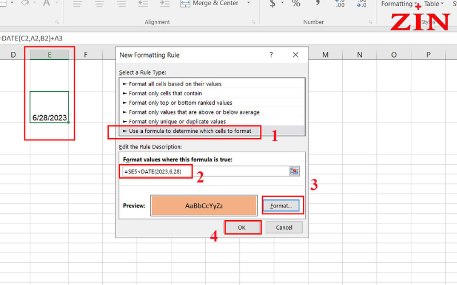The width and height of the screenshot is (457, 285).
Task: Click the Align Left icon in ribbon
Action: [77, 3]
